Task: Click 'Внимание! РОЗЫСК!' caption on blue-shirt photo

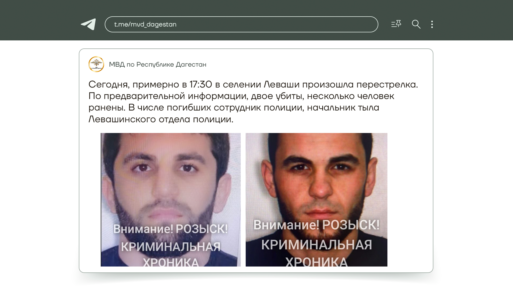Action: [170, 229]
